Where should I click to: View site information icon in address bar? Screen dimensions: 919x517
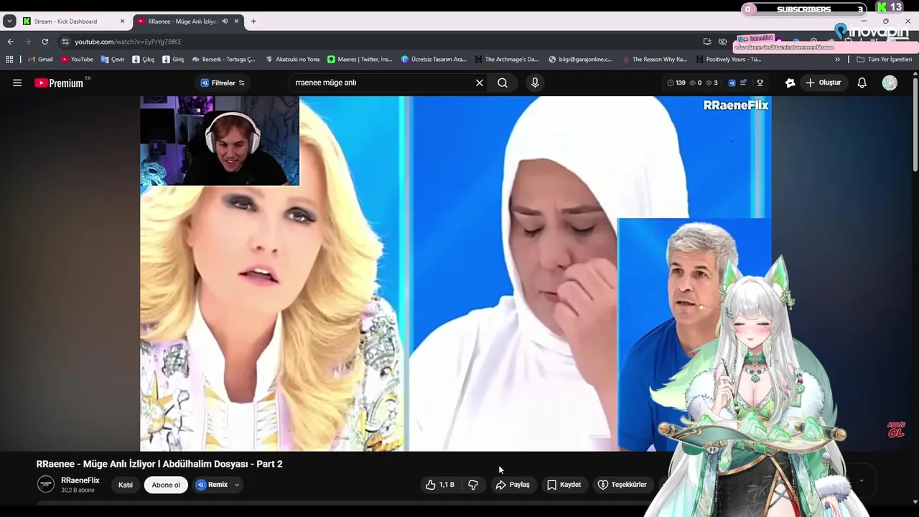[x=65, y=42]
